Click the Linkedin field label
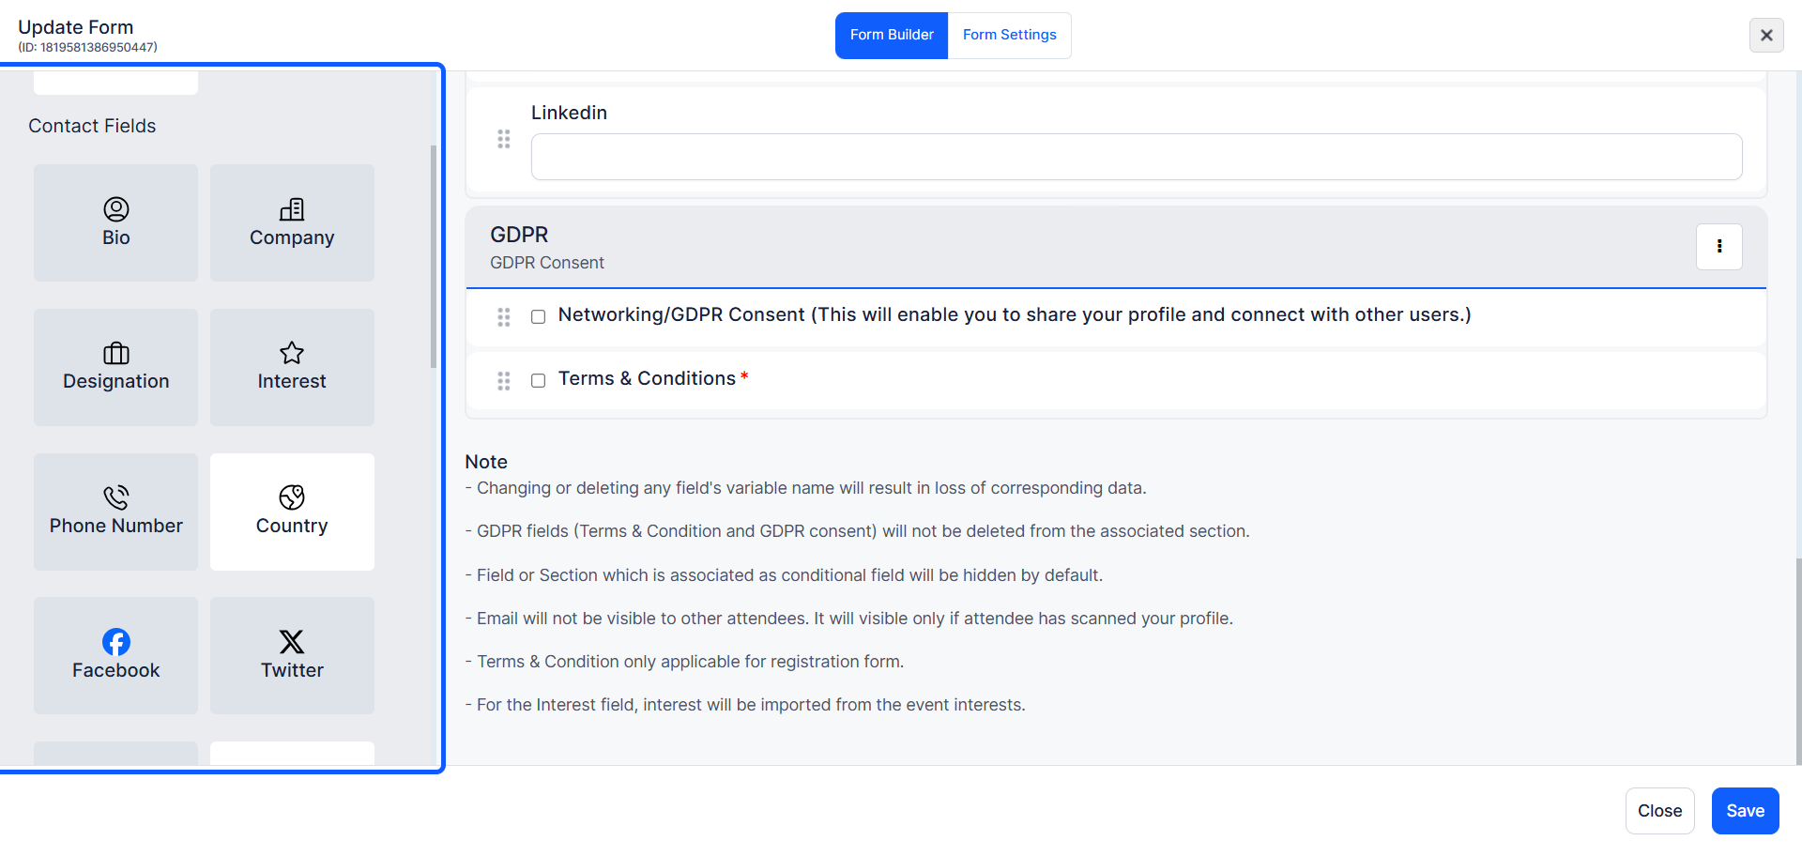 (x=569, y=113)
